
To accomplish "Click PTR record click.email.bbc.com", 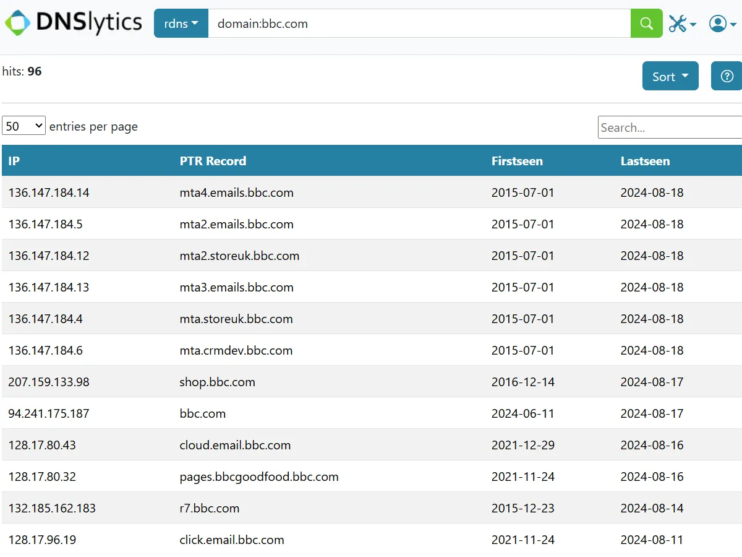I will [x=232, y=540].
